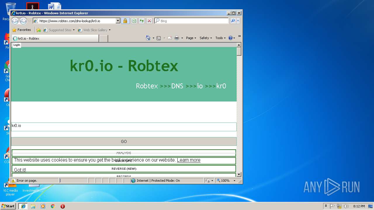
Task: Open the Safety menu
Action: coord(206,38)
